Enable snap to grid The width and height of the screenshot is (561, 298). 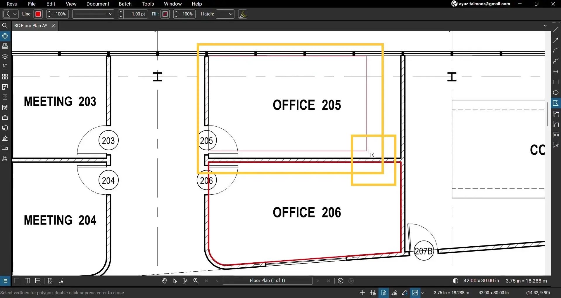pyautogui.click(x=373, y=292)
